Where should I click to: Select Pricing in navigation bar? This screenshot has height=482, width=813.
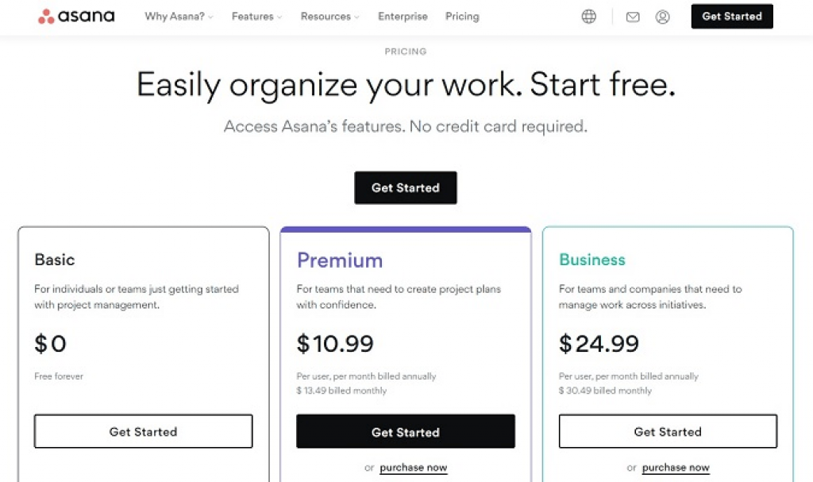[x=462, y=17]
